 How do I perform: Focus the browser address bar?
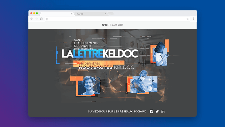117,19
